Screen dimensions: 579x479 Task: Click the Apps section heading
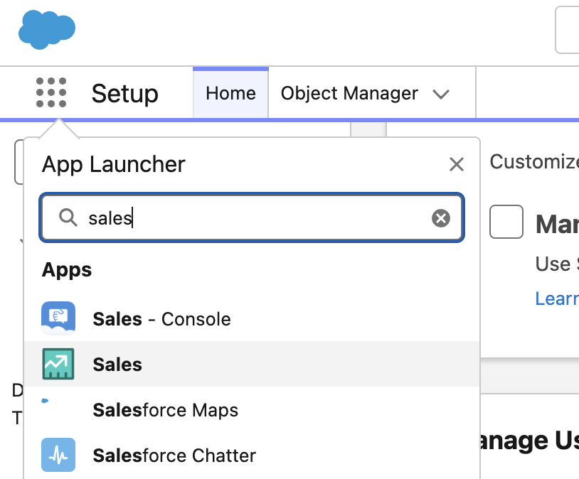(x=67, y=270)
